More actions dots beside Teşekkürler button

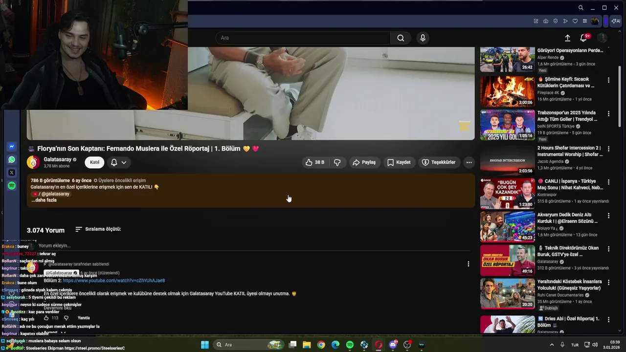point(469,162)
